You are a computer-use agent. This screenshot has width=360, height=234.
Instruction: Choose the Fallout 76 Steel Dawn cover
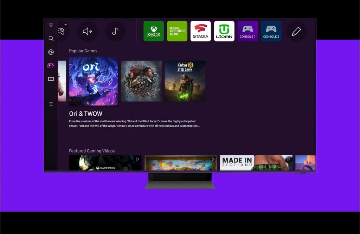coord(185,81)
